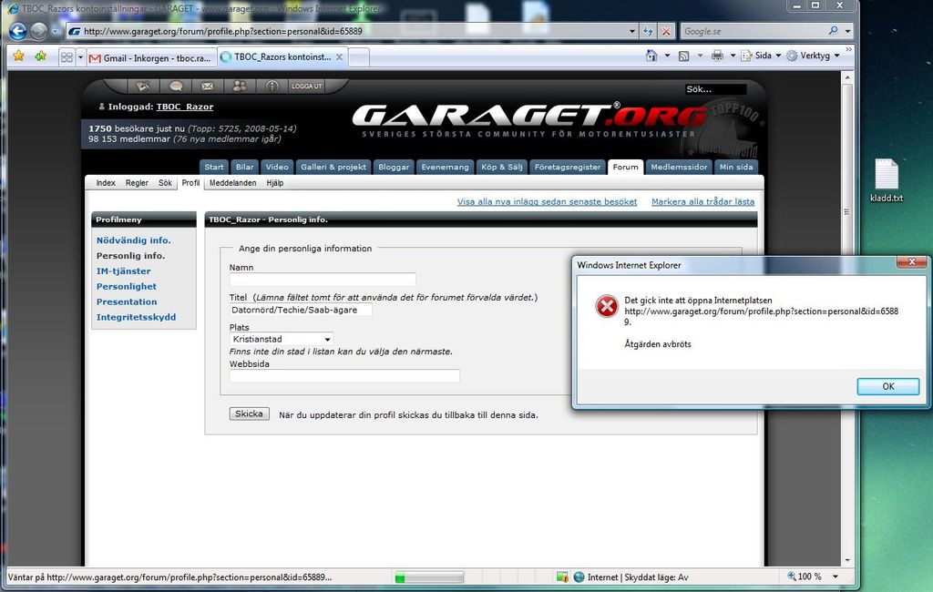Click the garaget gallery picture icon
The width and height of the screenshot is (933, 592).
click(x=143, y=87)
